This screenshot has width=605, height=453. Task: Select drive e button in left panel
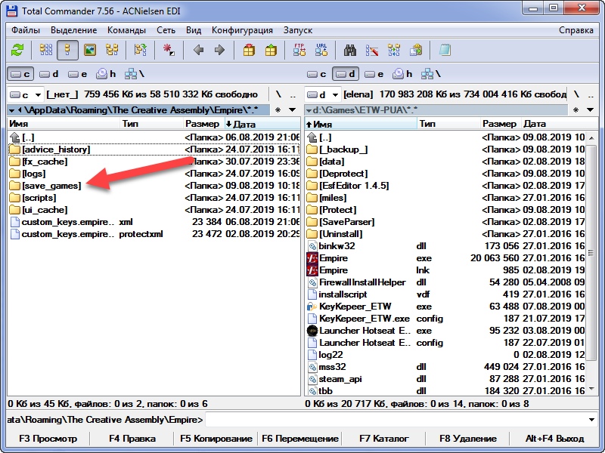(77, 74)
